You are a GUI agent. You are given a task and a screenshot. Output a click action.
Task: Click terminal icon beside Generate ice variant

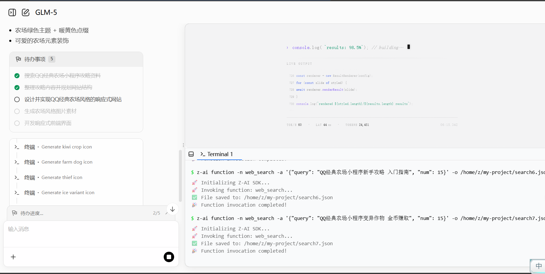(17, 193)
